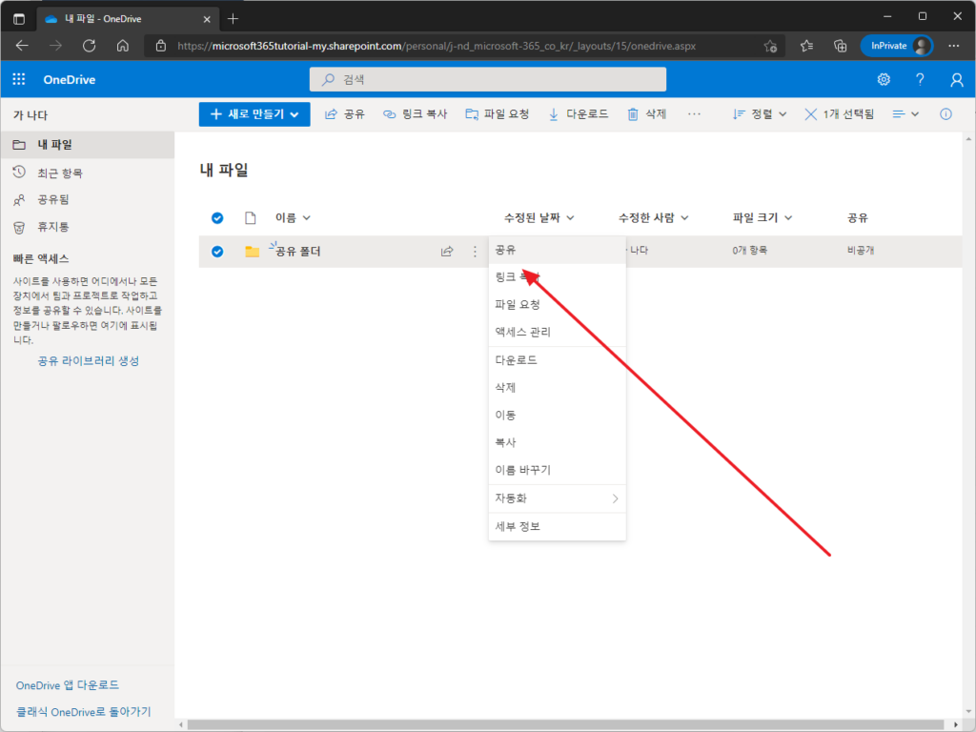Expand the view options list dropdown
The height and width of the screenshot is (732, 976).
[905, 114]
